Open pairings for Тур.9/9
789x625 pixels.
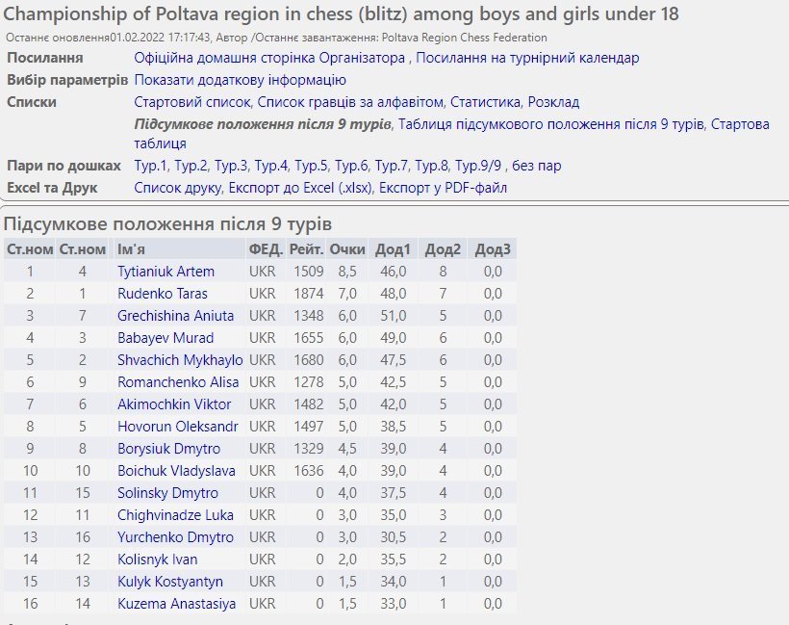coord(479,166)
